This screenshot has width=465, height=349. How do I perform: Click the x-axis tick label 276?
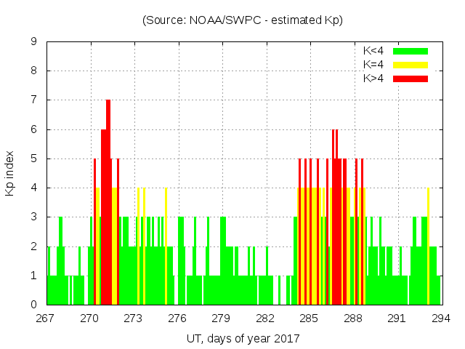tap(177, 318)
